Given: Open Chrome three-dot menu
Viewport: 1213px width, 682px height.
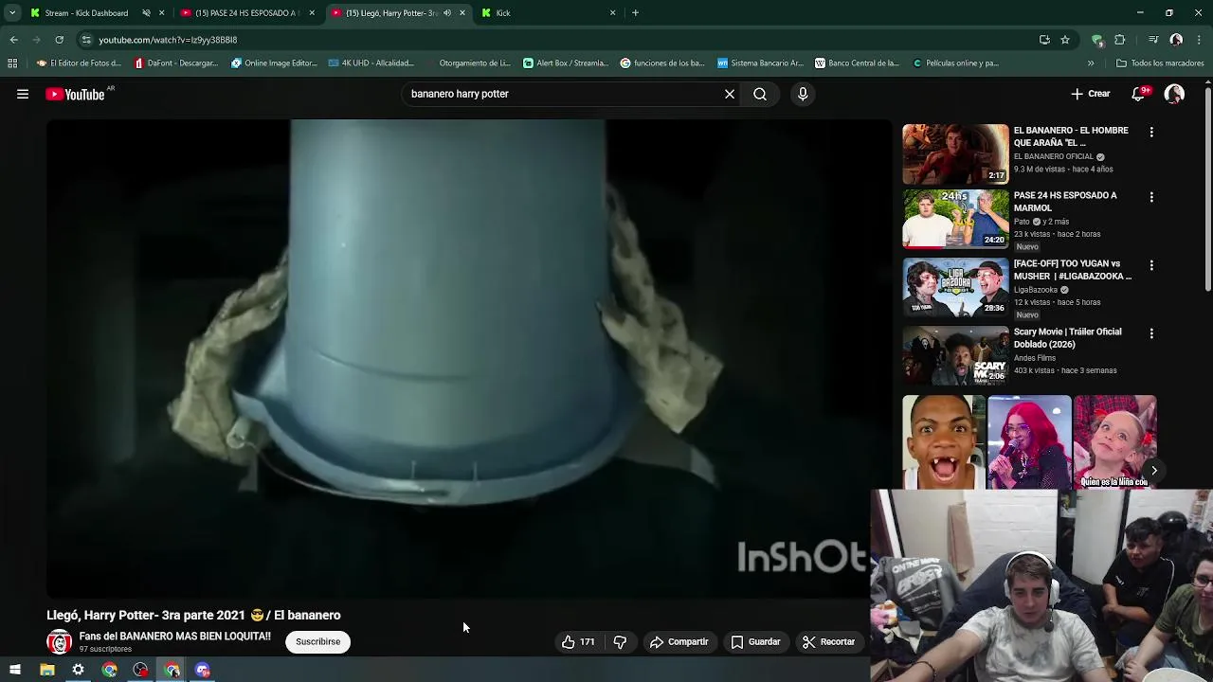Looking at the screenshot, I should click(1199, 40).
